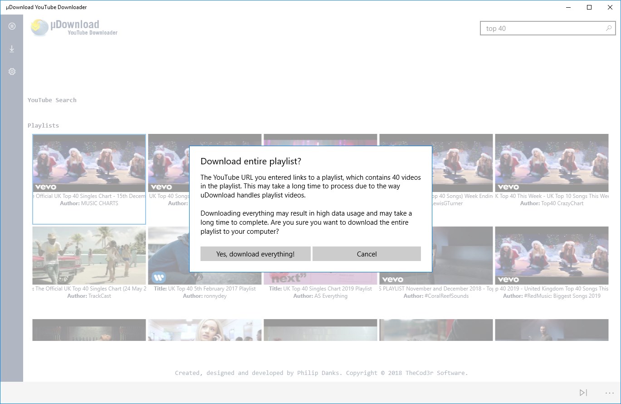This screenshot has width=621, height=404.
Task: Click the "Author: TrackCast" label
Action: (x=89, y=296)
